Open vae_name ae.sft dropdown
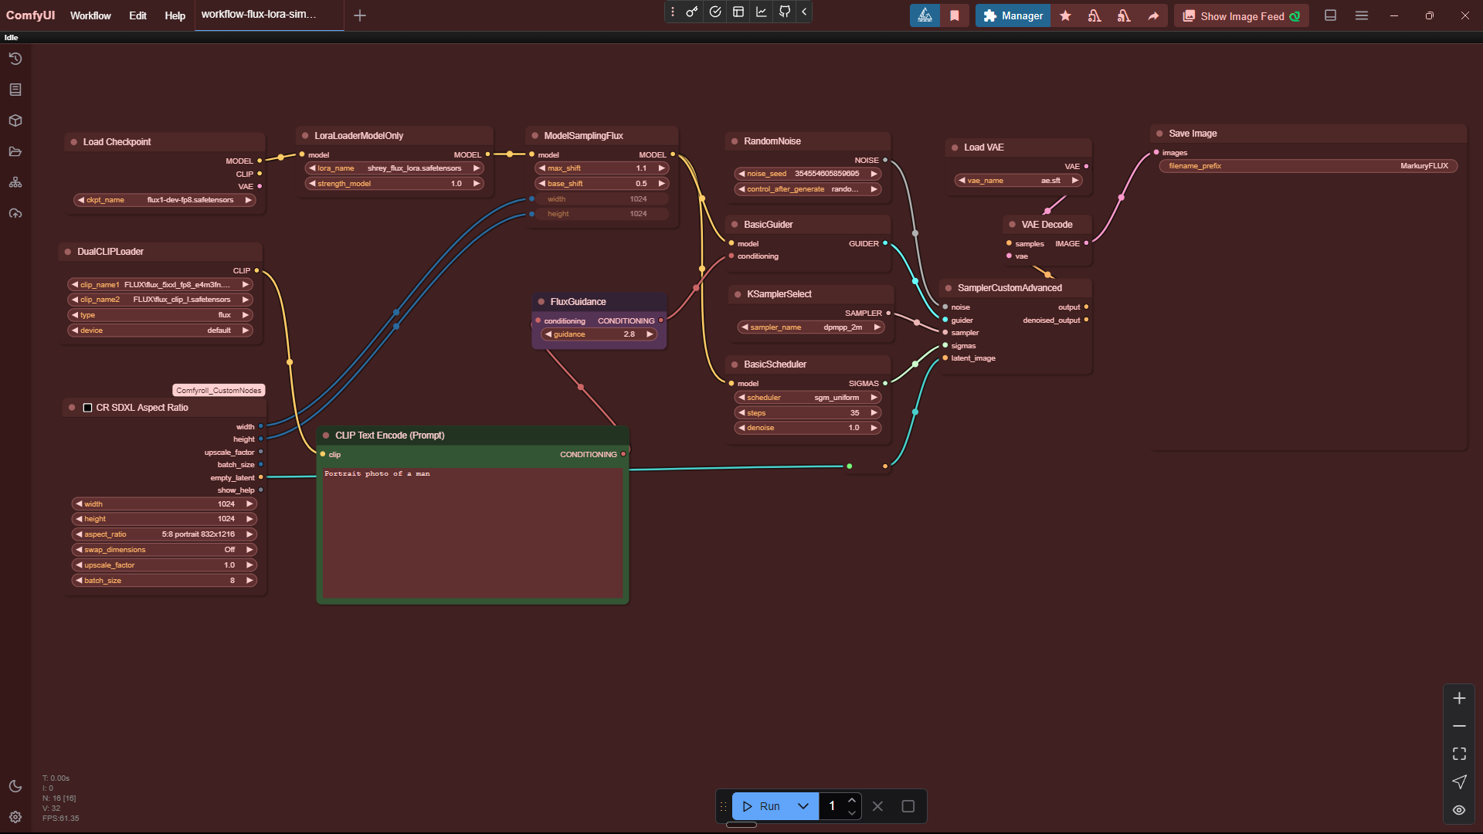Viewport: 1483px width, 834px height. (x=1018, y=181)
